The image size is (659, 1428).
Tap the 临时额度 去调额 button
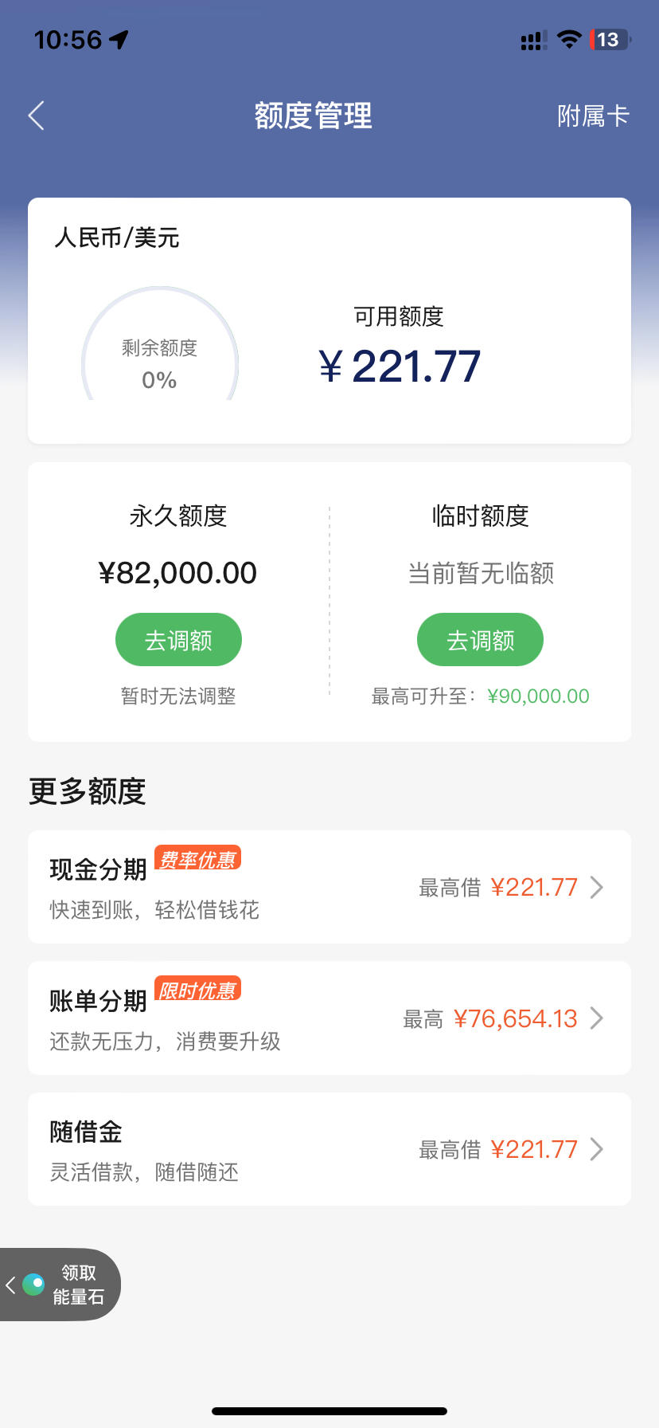480,639
